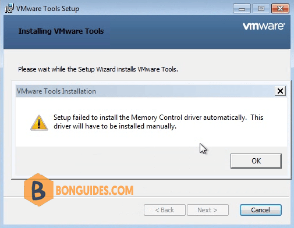Cancel the VMware Tools installation
294x228 pixels.
click(x=261, y=210)
